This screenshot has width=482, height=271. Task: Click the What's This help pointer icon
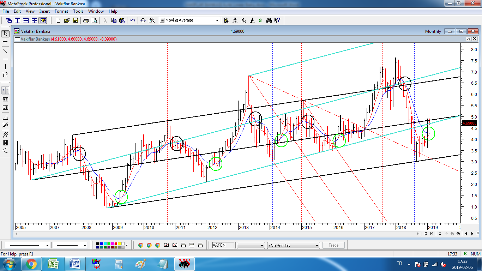point(277,20)
